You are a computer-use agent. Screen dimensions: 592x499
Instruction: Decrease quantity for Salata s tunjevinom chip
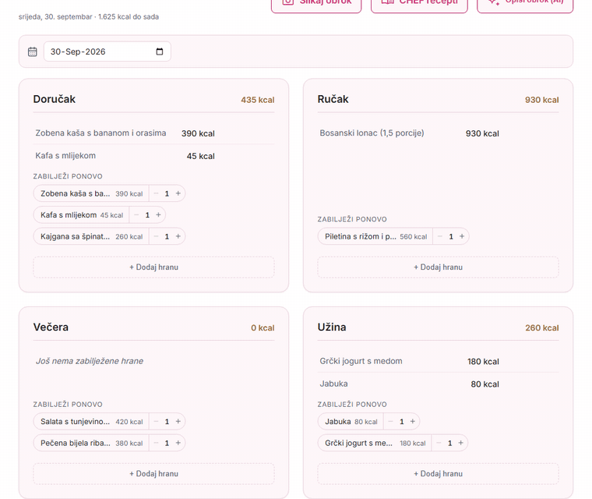pos(156,422)
